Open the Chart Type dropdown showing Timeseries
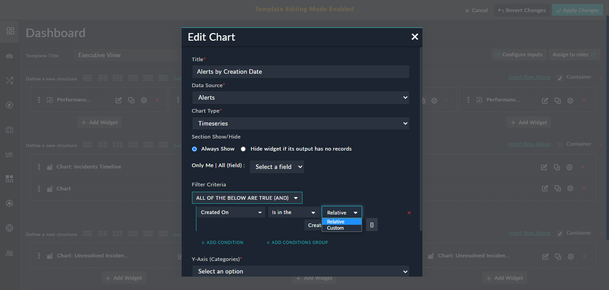This screenshot has height=290, width=609. (300, 123)
